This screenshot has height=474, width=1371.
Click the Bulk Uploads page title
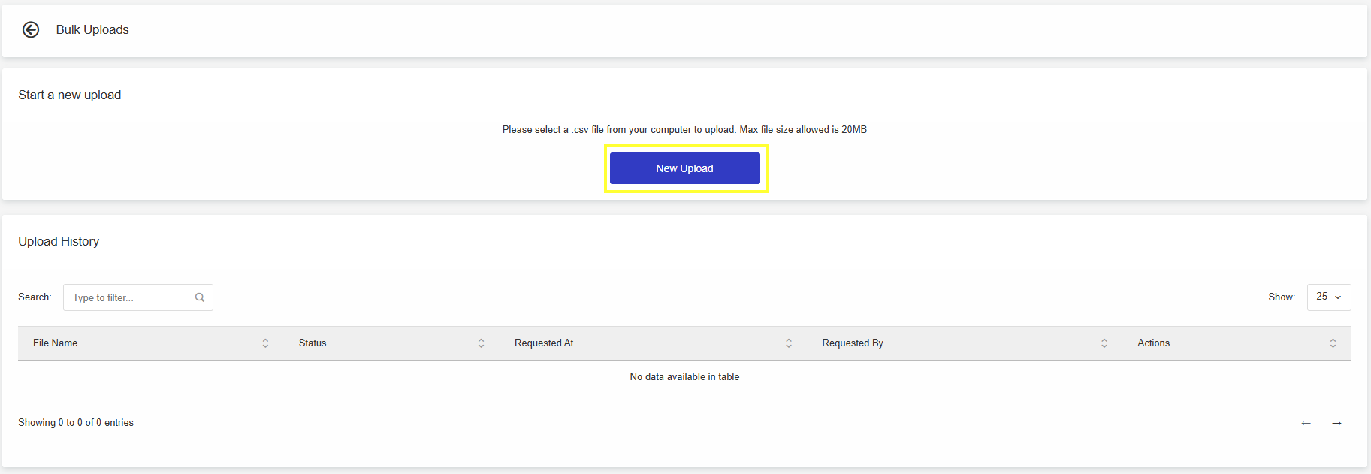tap(92, 29)
